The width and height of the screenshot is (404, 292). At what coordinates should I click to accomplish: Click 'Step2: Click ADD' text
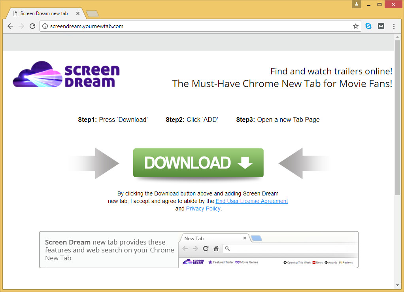coord(192,120)
